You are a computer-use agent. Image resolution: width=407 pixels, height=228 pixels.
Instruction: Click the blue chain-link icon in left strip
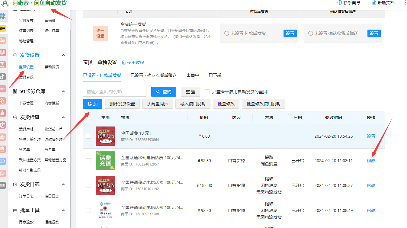(3, 161)
